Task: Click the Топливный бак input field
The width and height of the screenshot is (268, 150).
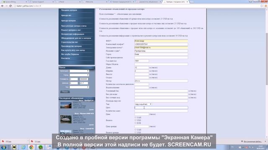Action: click(x=161, y=91)
